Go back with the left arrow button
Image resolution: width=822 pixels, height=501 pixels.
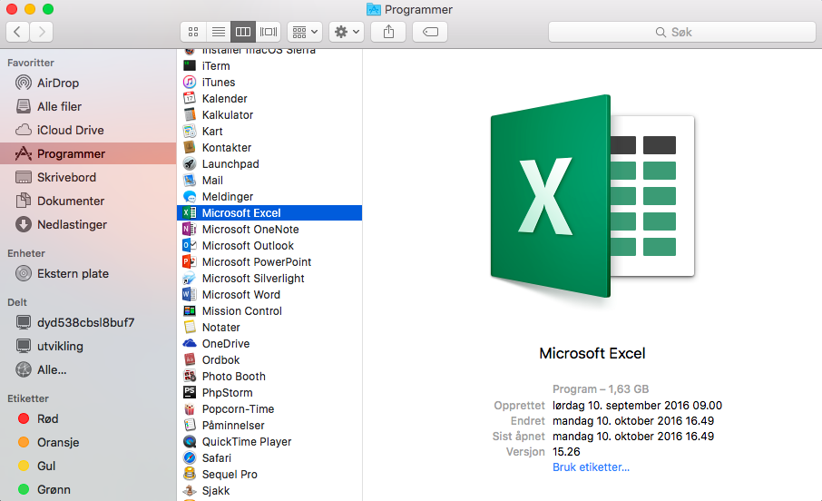17,32
